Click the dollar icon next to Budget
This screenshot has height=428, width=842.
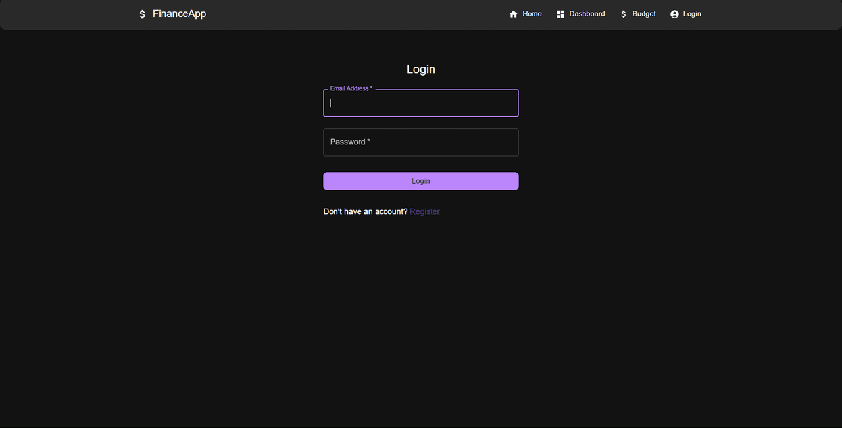point(624,14)
